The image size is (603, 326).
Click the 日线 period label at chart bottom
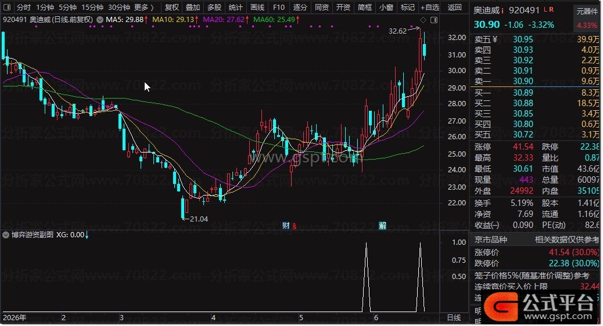(x=454, y=317)
